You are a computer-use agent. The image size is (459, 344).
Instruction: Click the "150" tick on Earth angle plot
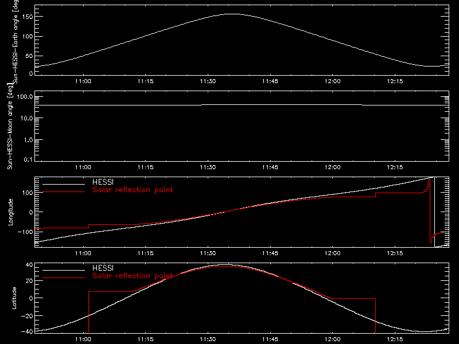pos(29,17)
